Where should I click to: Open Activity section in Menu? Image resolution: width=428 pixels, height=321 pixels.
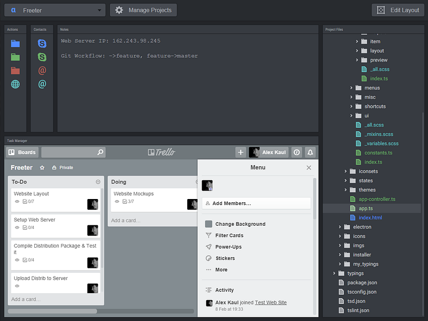(x=224, y=290)
